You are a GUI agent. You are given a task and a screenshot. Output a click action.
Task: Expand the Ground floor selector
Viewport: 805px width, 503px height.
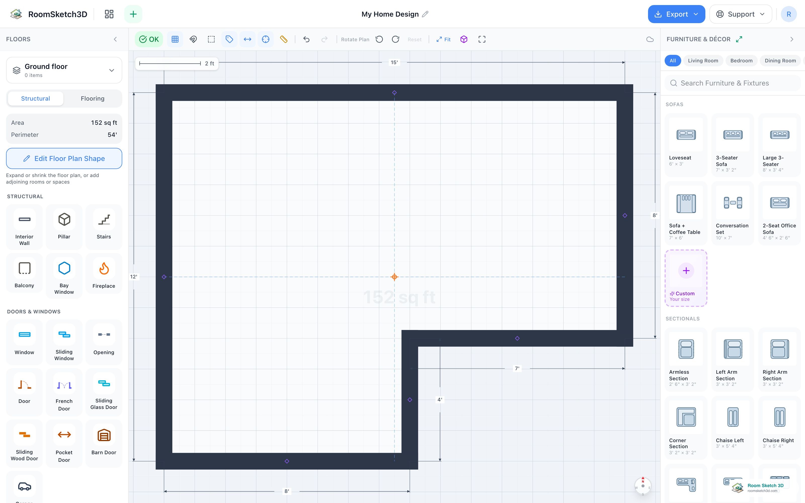[x=64, y=70]
